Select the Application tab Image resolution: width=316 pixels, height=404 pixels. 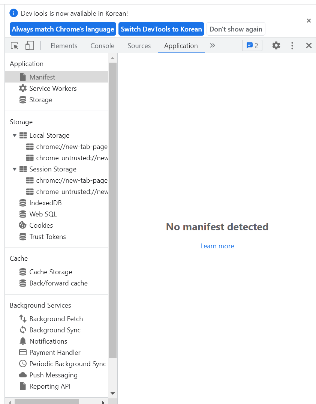coord(181,46)
